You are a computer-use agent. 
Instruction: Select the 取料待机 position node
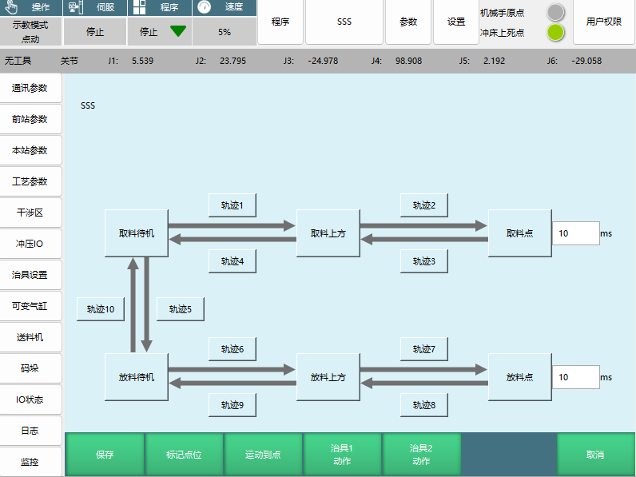pos(136,233)
